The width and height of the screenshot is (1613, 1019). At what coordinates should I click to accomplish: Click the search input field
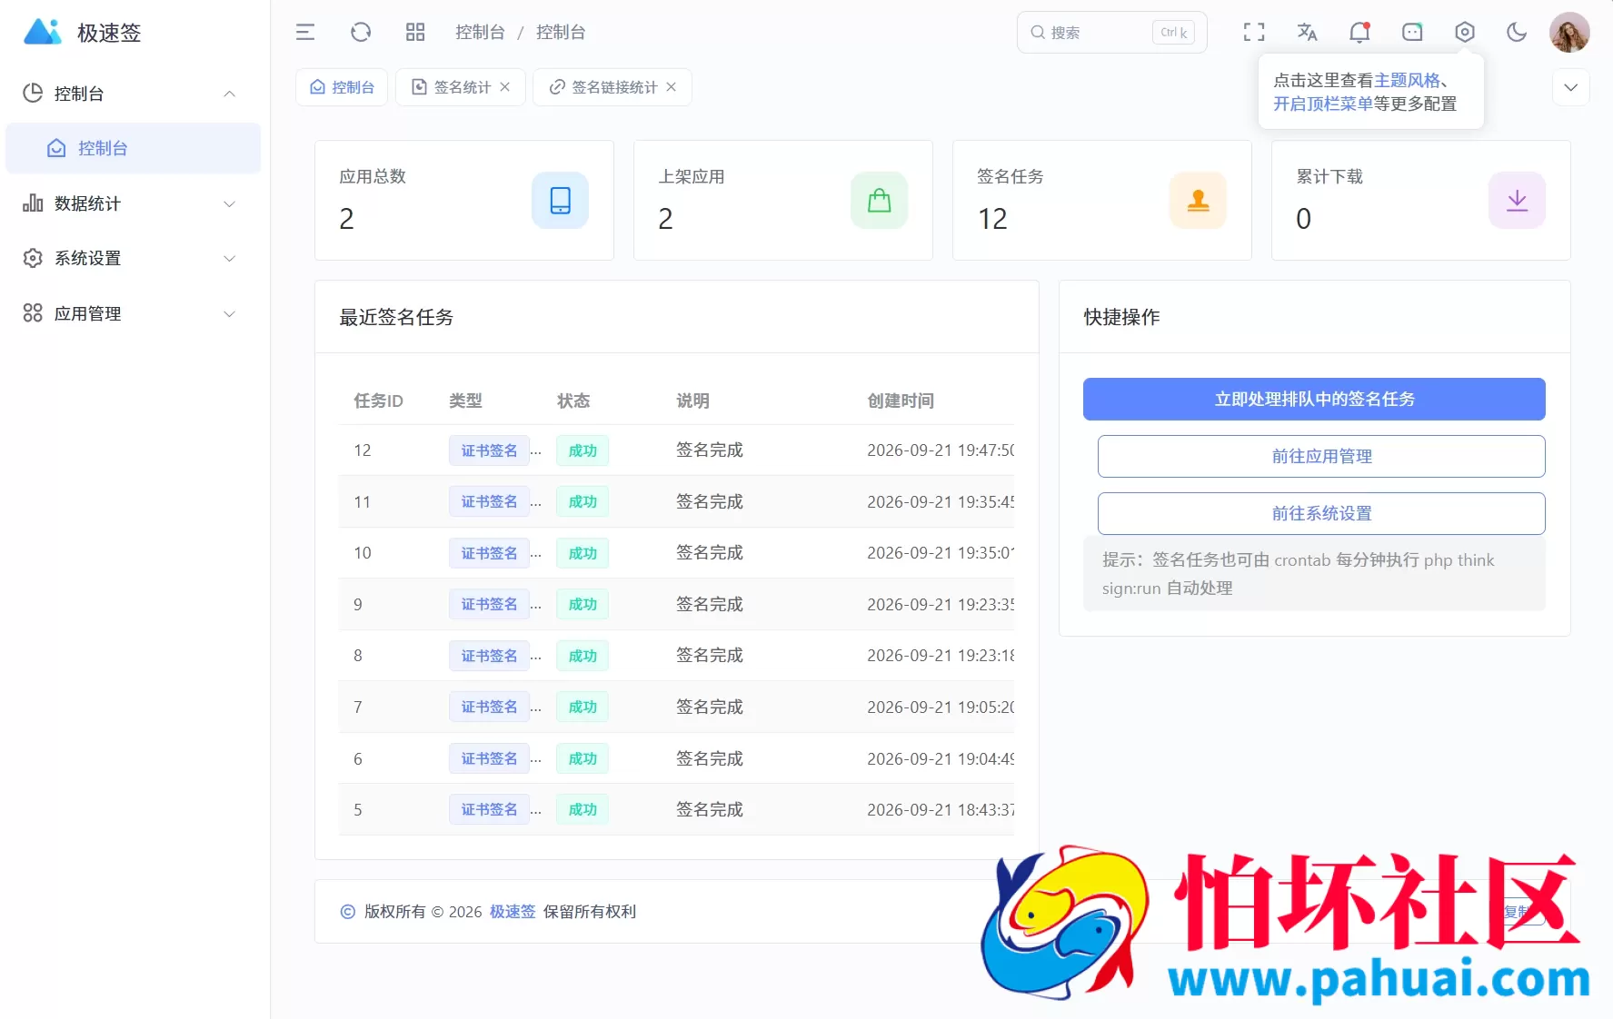point(1111,33)
